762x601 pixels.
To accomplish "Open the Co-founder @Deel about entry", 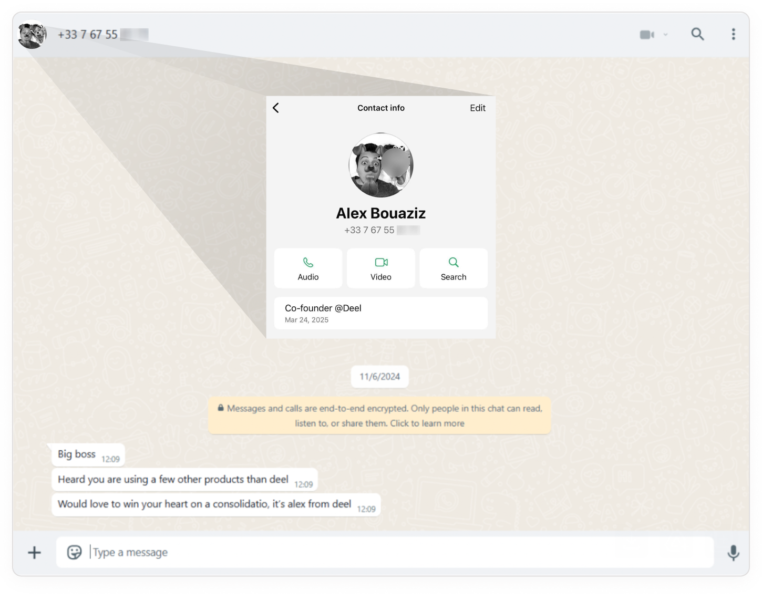I will point(381,313).
